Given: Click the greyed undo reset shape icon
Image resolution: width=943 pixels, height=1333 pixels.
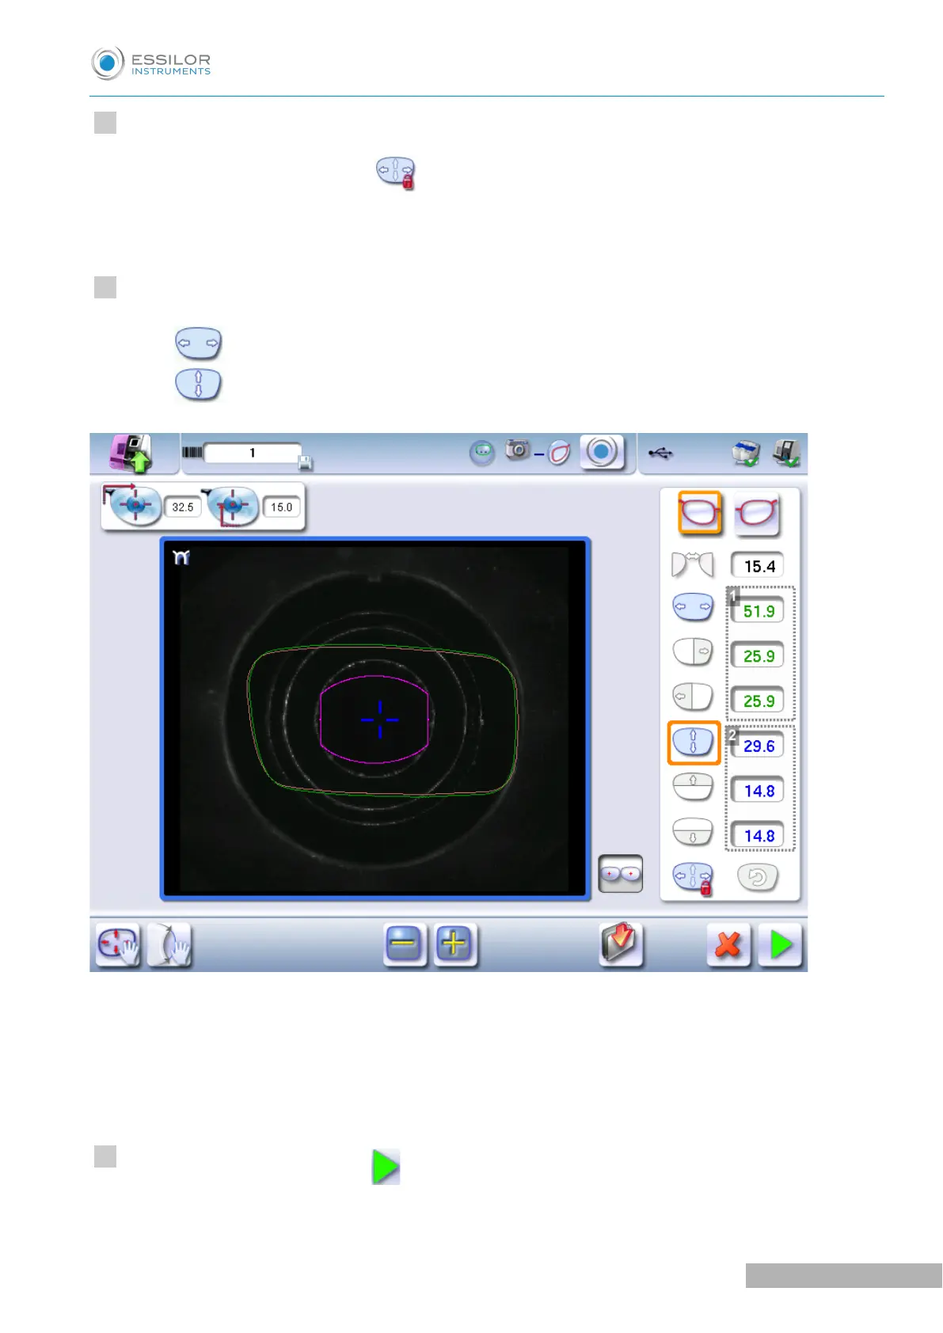Looking at the screenshot, I should (x=758, y=877).
